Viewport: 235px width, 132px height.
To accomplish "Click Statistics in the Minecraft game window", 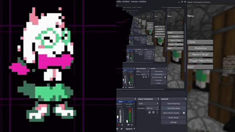I will point(201,48).
